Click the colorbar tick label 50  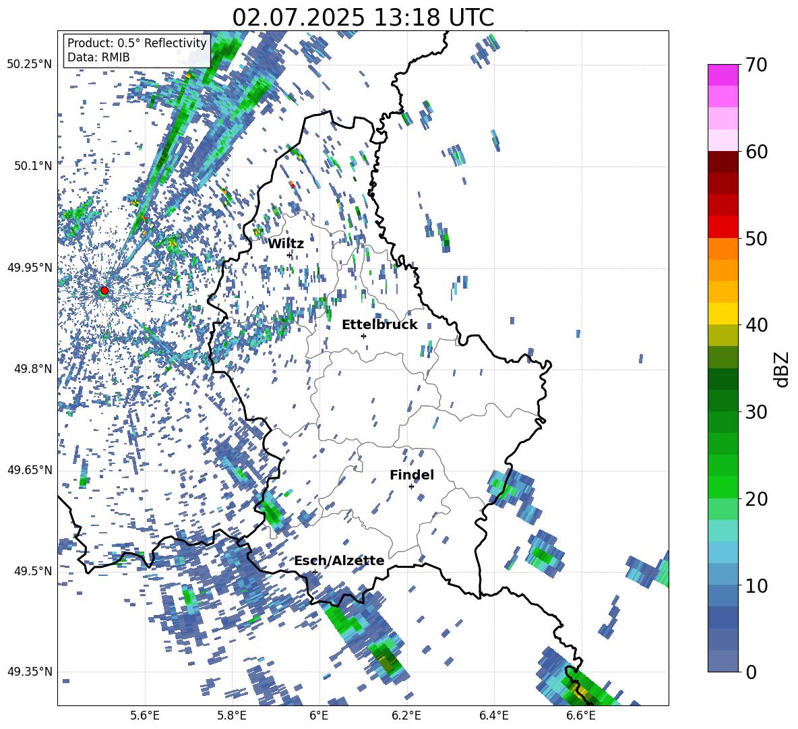756,238
